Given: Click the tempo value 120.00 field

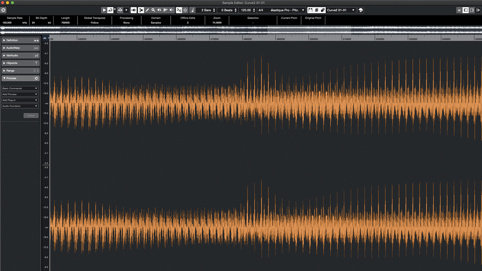Looking at the screenshot, I should [x=247, y=10].
